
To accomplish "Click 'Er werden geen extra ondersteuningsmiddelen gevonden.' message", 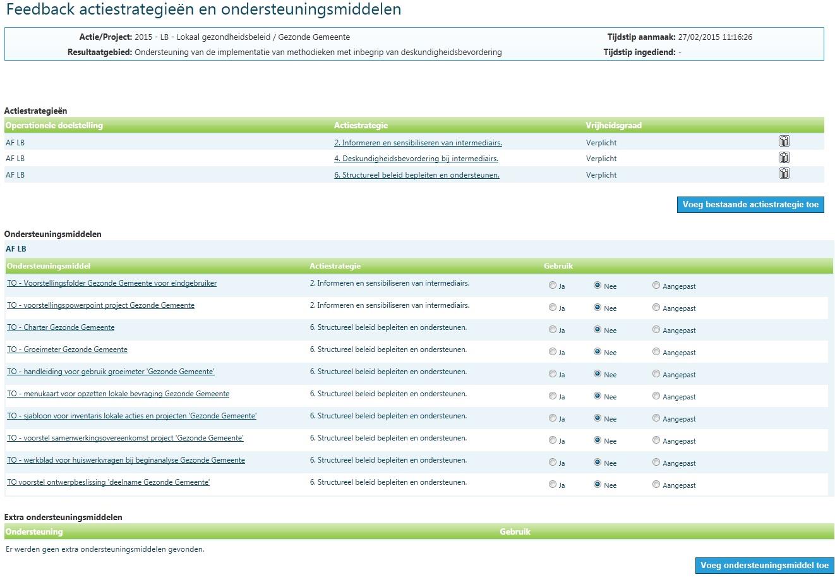I will (105, 549).
